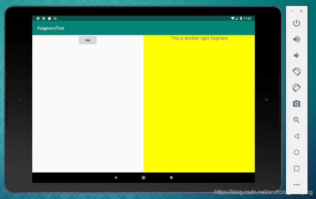Tap the Android home button in the navigation bar

pos(143,178)
